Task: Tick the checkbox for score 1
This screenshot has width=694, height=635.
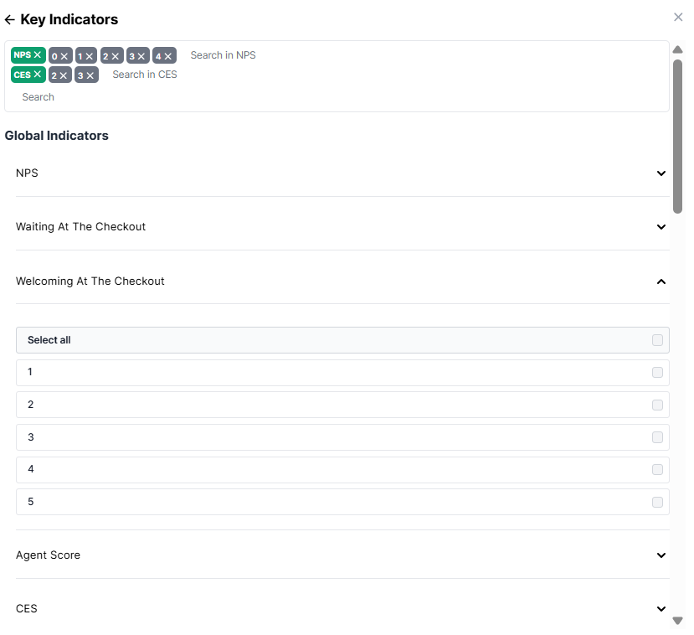Action: [x=657, y=373]
